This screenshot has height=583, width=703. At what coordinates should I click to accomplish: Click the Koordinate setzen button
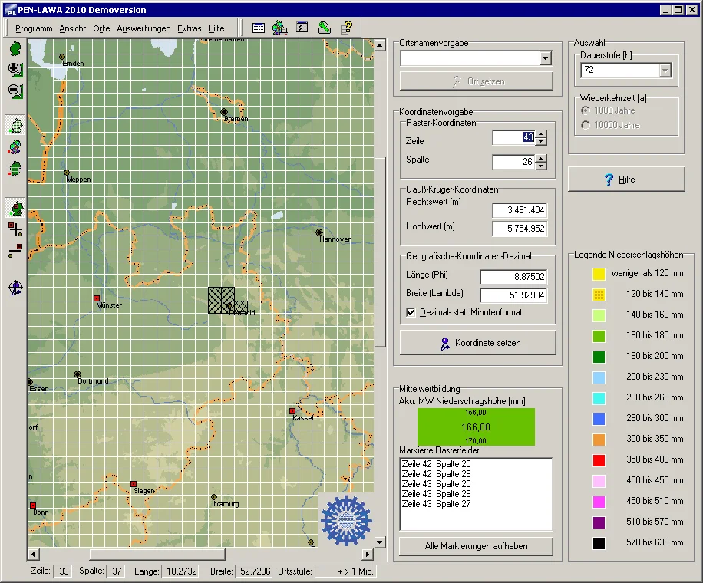477,343
